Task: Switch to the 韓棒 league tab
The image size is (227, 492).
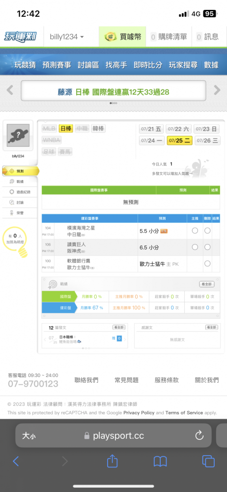Action: tap(98, 128)
